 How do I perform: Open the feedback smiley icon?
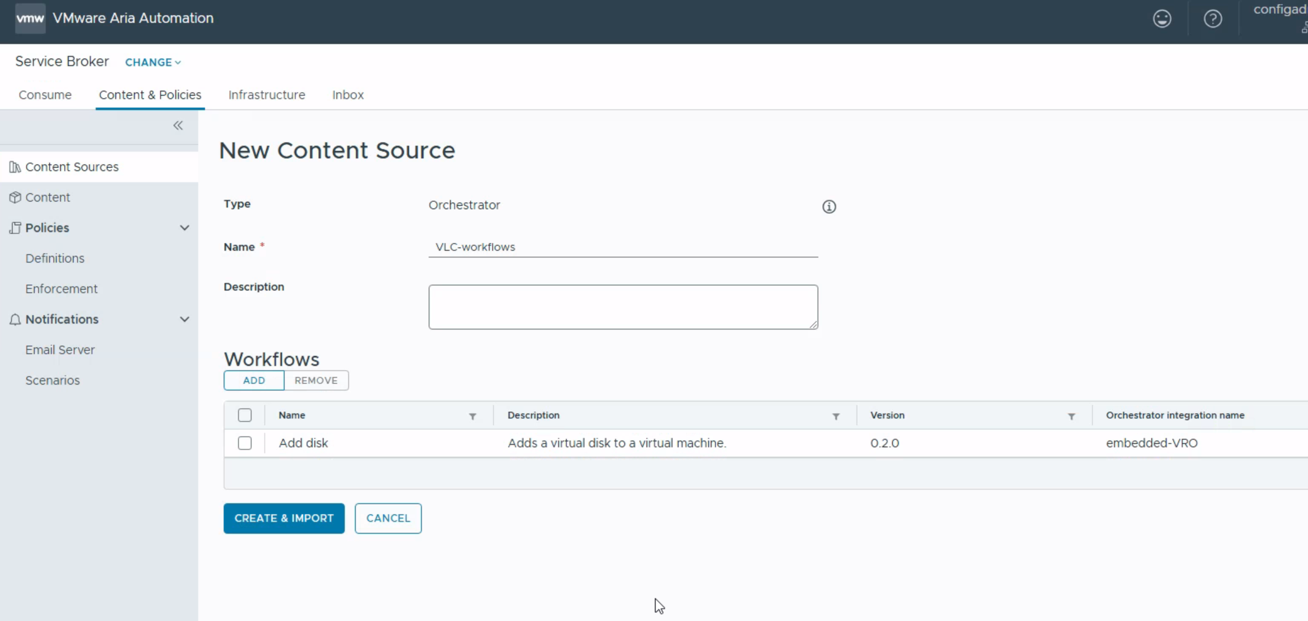1162,19
